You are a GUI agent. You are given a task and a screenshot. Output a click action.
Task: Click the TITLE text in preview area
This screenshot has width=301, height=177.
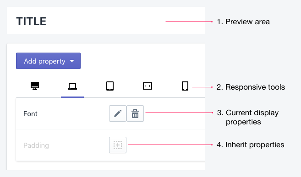(31, 21)
